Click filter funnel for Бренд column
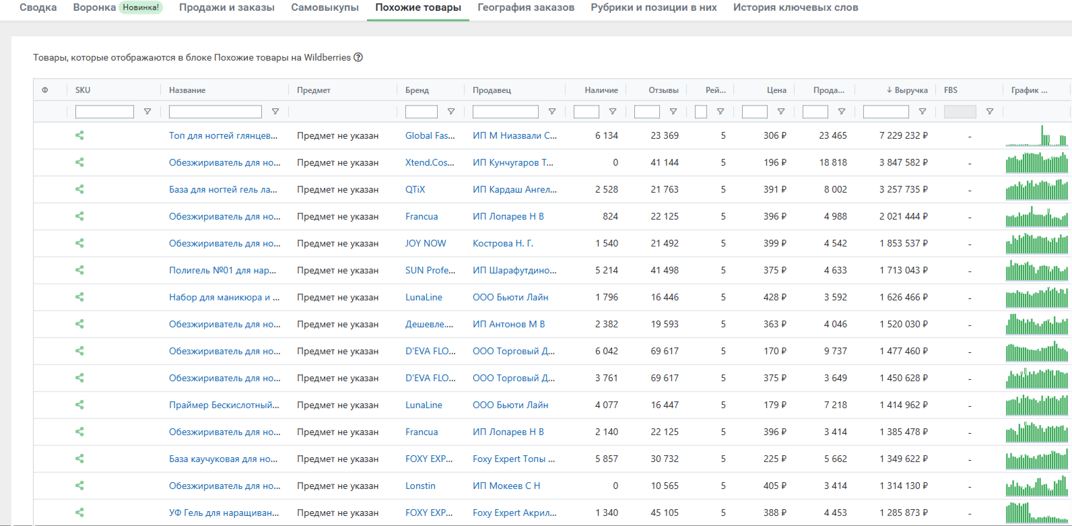The width and height of the screenshot is (1072, 526). tap(451, 111)
